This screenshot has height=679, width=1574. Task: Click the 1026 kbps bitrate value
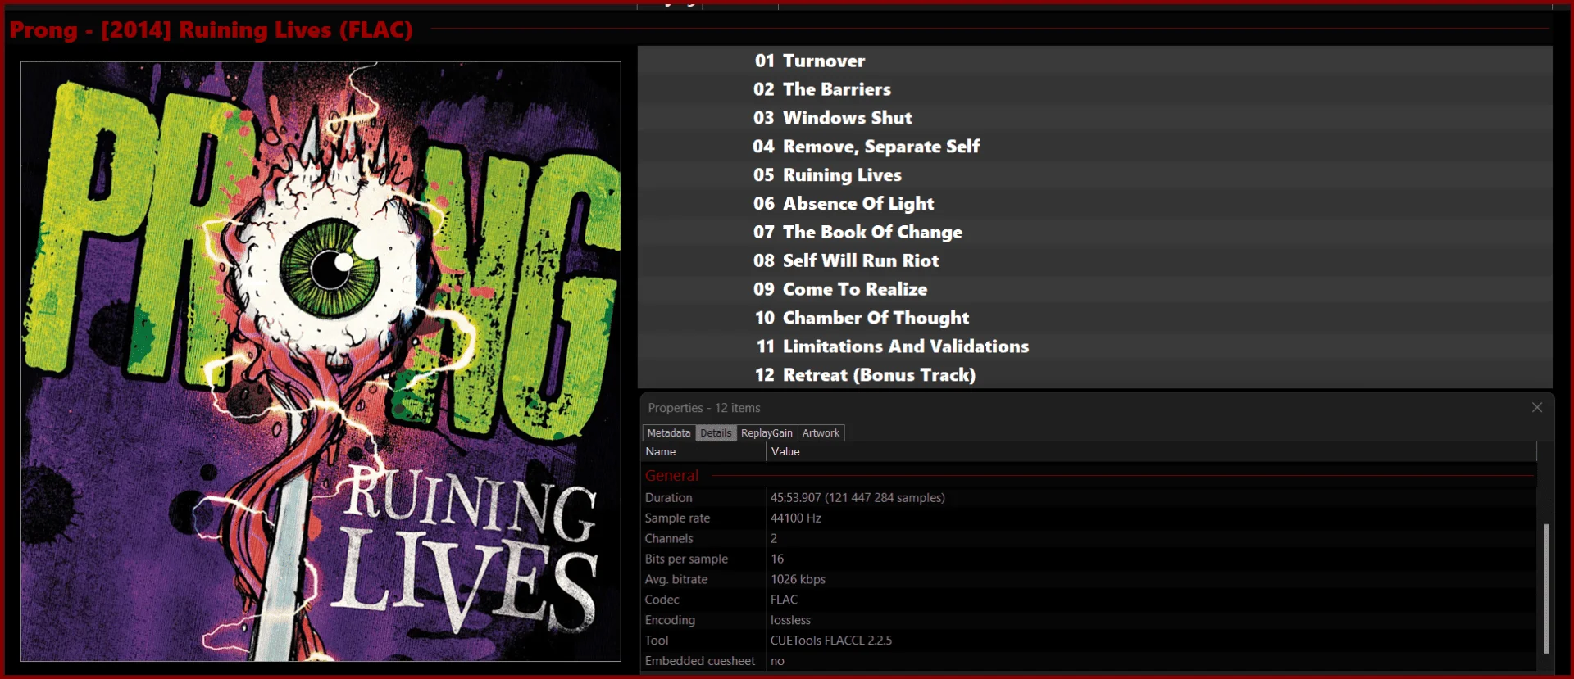(x=798, y=579)
